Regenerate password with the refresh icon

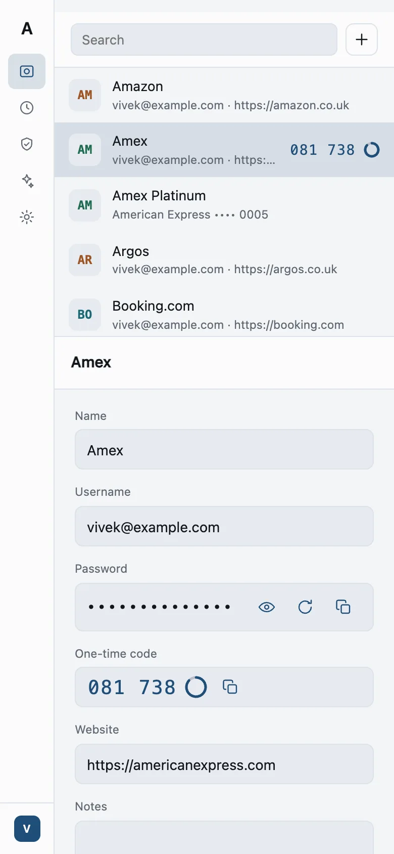[305, 607]
